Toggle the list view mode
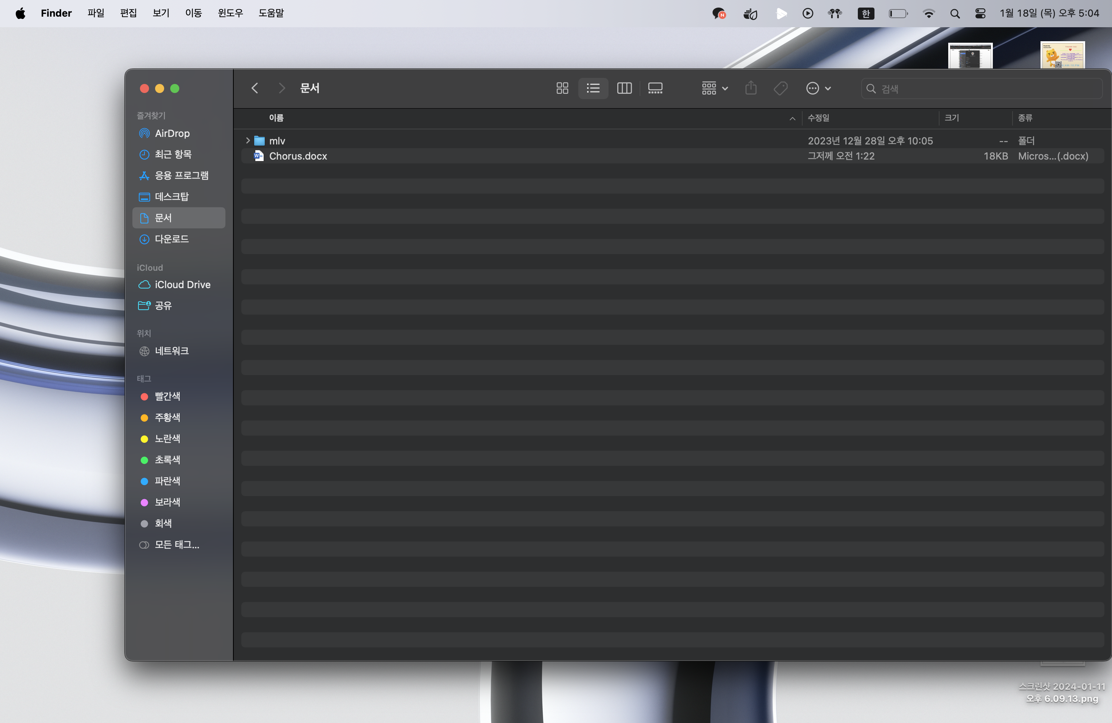 593,88
